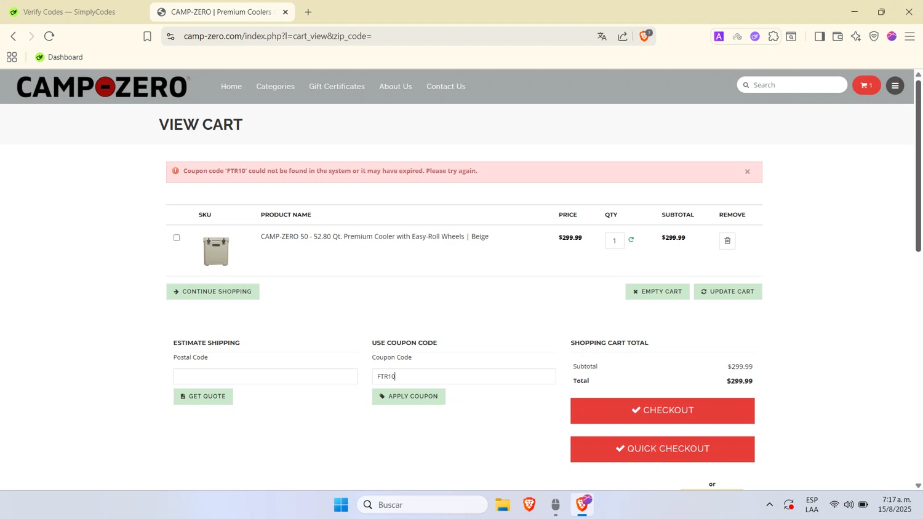Proceed with the Checkout button
Screen dimensions: 923x519
coord(662,411)
